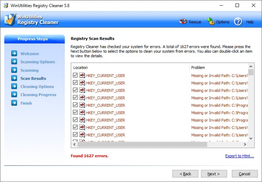Click the arrow icon beside Scanning Options
This screenshot has height=182, width=262.
(14, 62)
